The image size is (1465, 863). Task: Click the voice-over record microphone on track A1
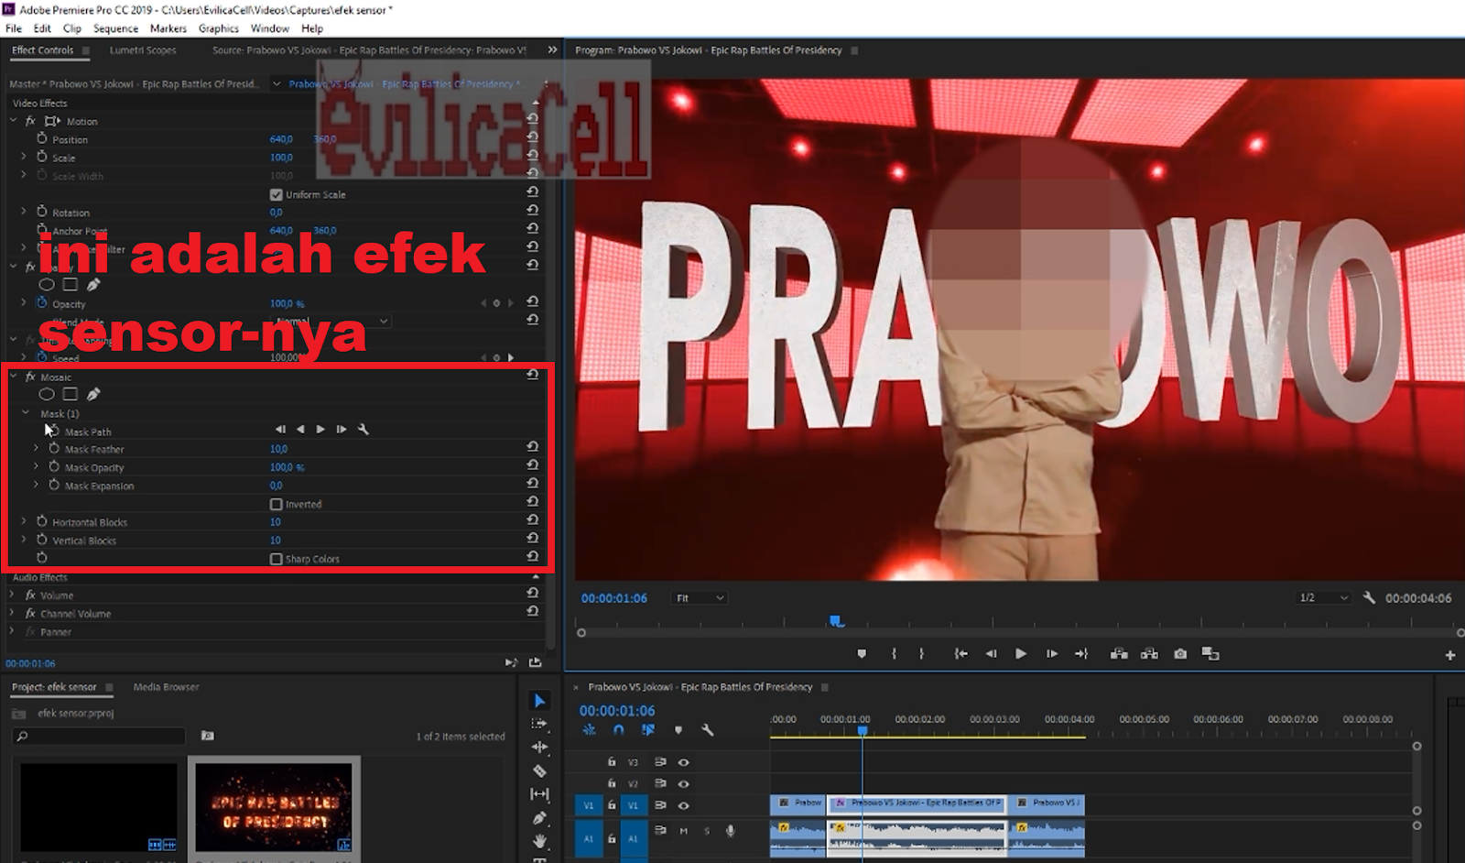click(729, 831)
